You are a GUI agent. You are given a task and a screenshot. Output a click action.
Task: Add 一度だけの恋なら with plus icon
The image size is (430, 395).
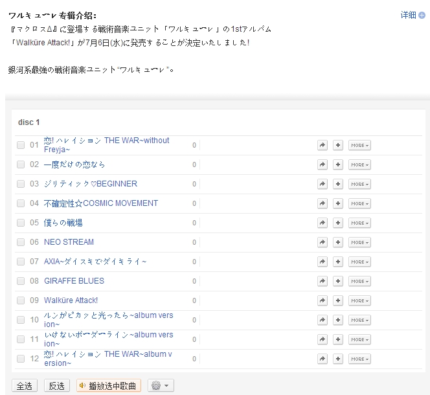tap(338, 164)
